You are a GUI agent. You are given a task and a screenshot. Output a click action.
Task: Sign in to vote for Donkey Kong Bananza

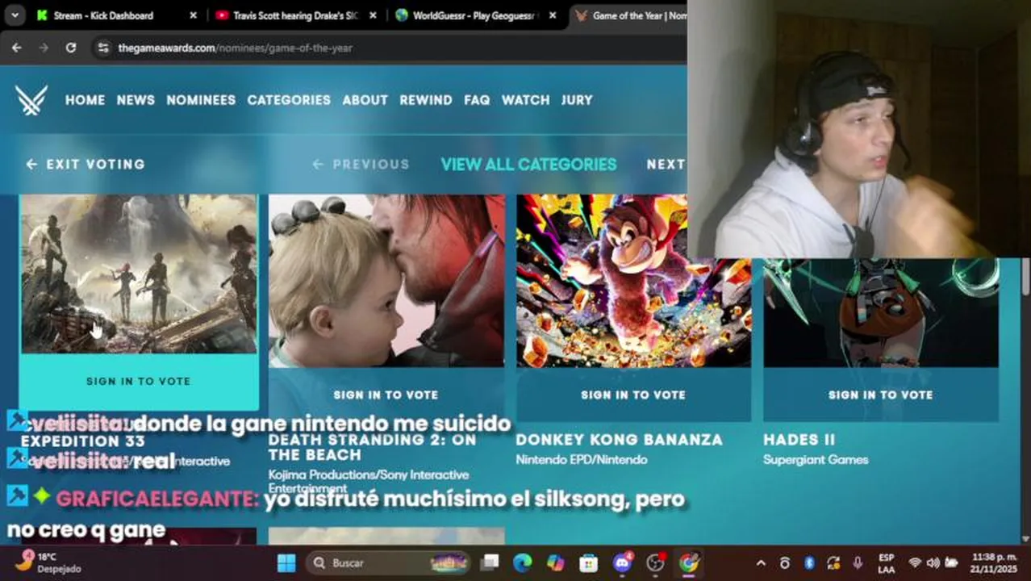click(x=633, y=395)
